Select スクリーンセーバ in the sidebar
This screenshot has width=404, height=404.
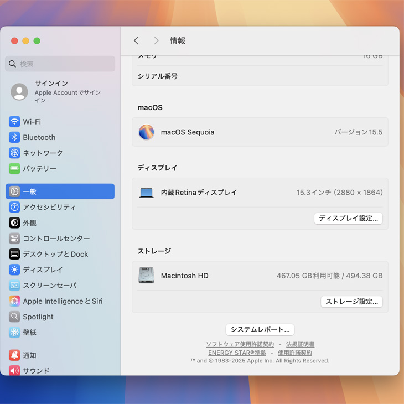click(60, 285)
